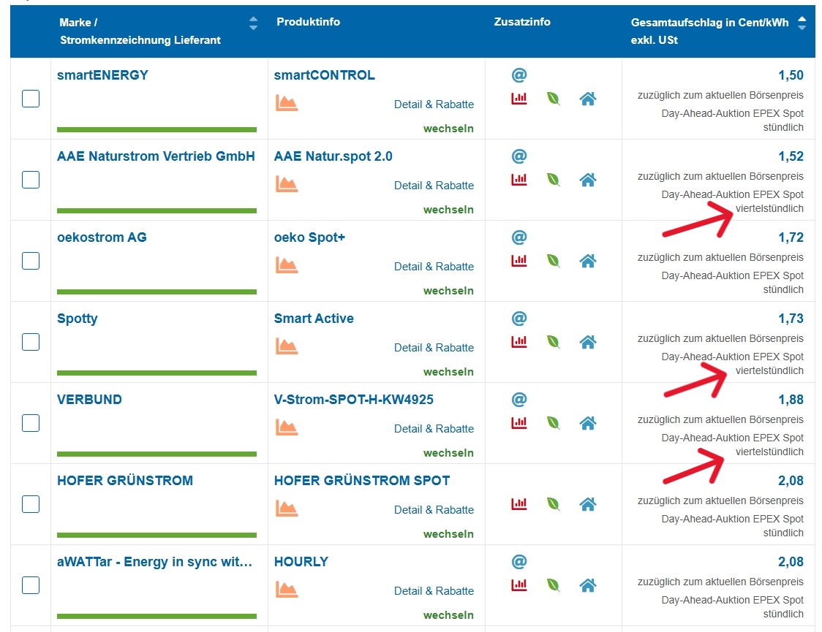
Task: Click the Gesamtaufschlag in Cent/kWh header text
Action: tap(709, 31)
